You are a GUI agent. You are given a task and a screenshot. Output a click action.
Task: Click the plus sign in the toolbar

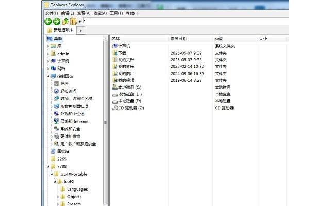[x=80, y=21]
